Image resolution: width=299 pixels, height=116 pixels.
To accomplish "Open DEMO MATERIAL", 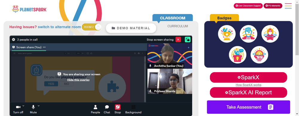I will click(131, 28).
